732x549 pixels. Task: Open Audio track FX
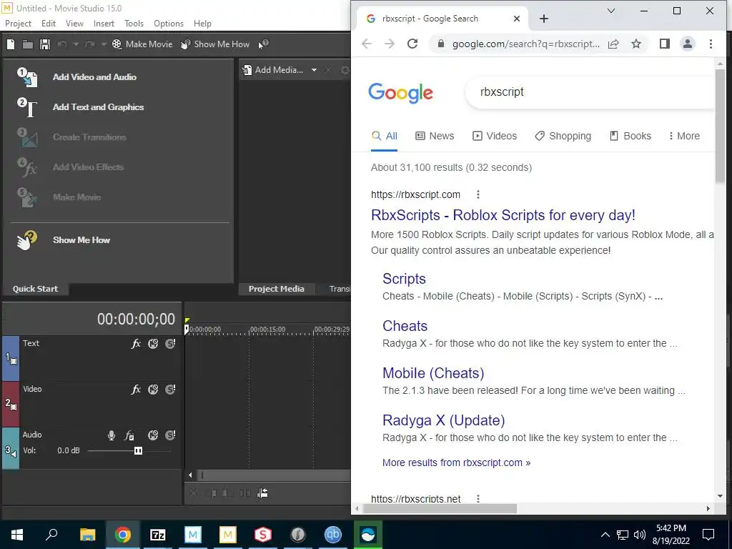pos(129,435)
